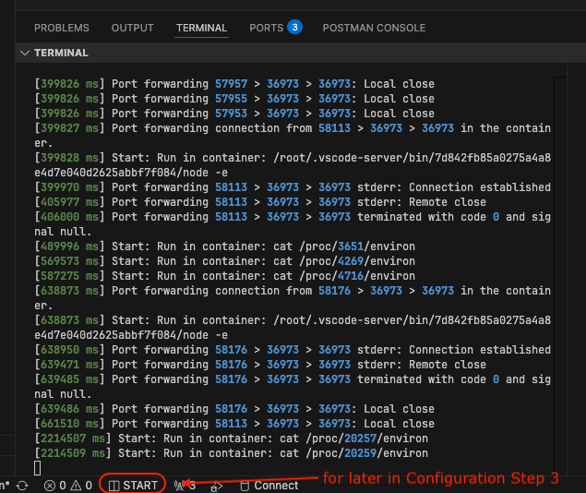Collapse the TERMINAL section chevron
The width and height of the screenshot is (586, 493).
point(25,53)
